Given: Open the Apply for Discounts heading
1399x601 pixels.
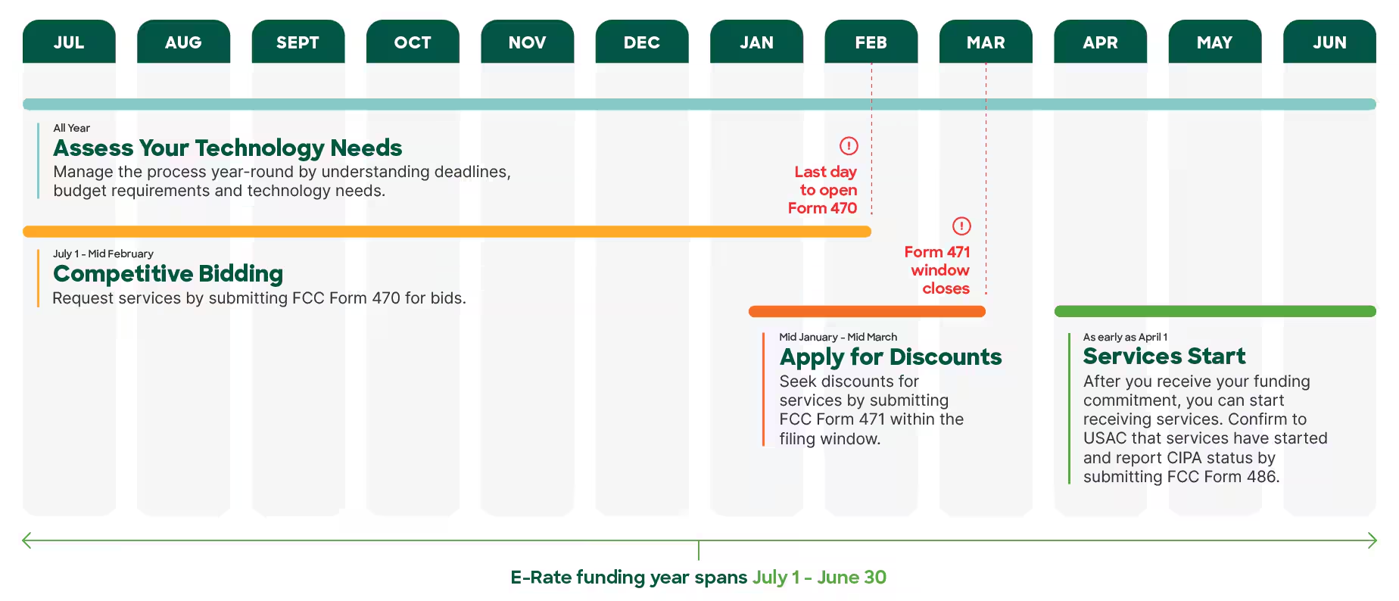Looking at the screenshot, I should 891,357.
